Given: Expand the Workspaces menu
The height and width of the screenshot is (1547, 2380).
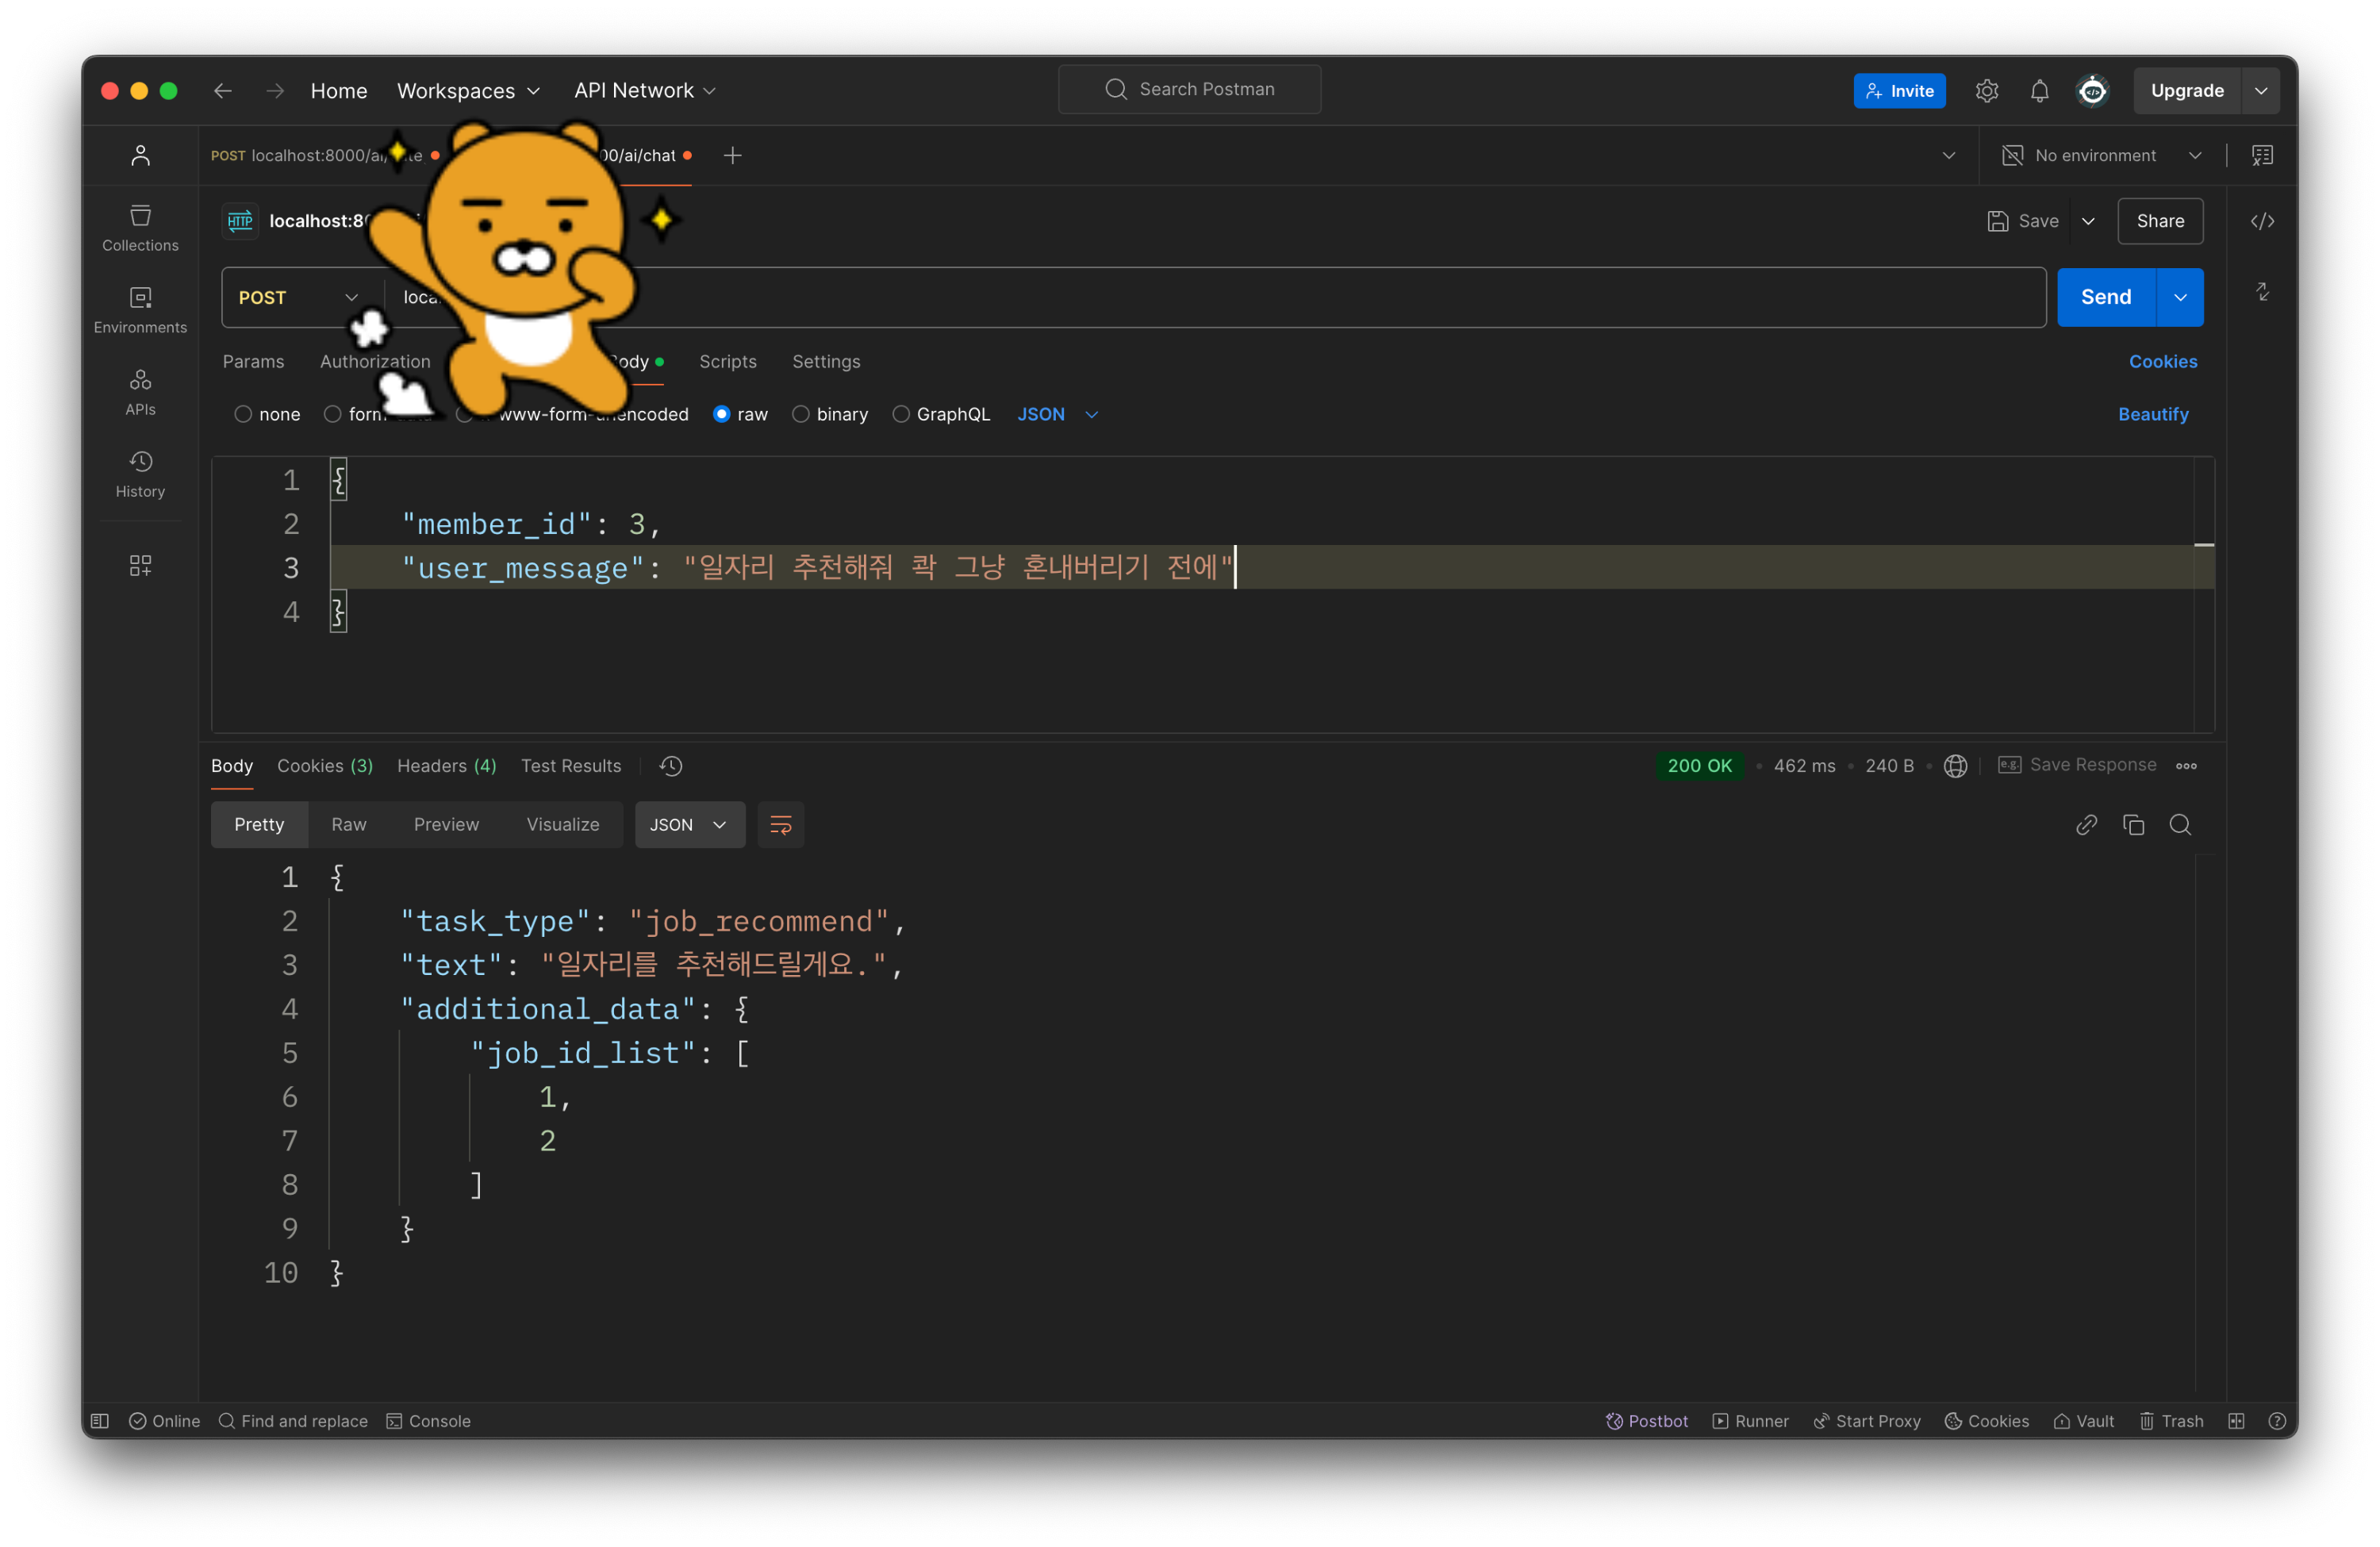Looking at the screenshot, I should (468, 91).
